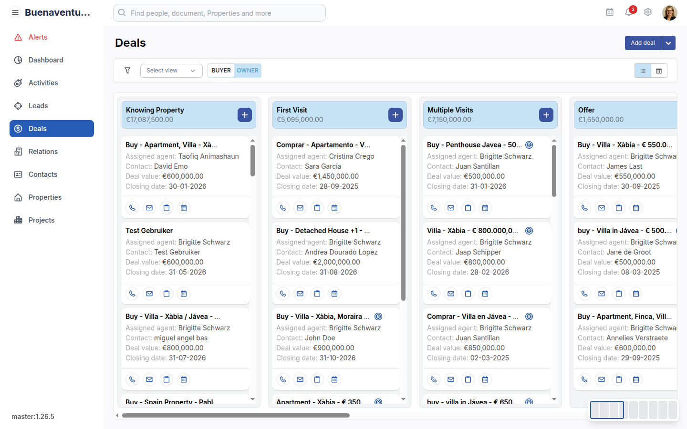This screenshot has width=687, height=429.
Task: Schedule calendar event on Test Gebruiker card
Action: click(184, 294)
